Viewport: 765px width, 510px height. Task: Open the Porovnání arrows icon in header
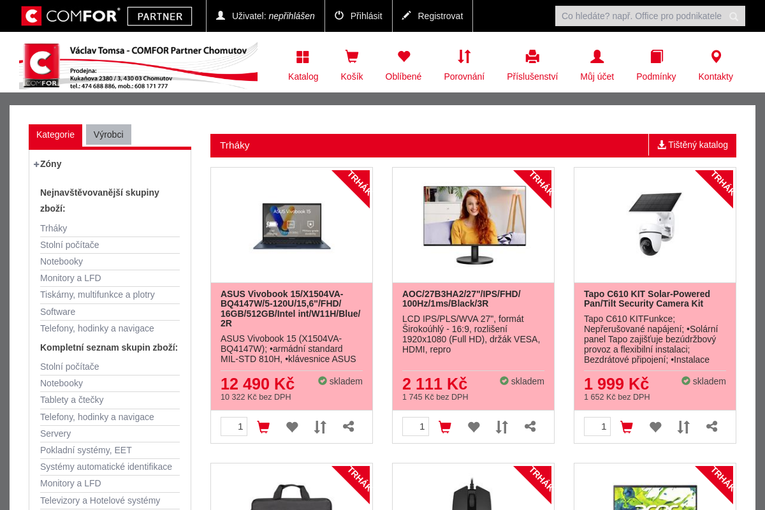(x=464, y=57)
